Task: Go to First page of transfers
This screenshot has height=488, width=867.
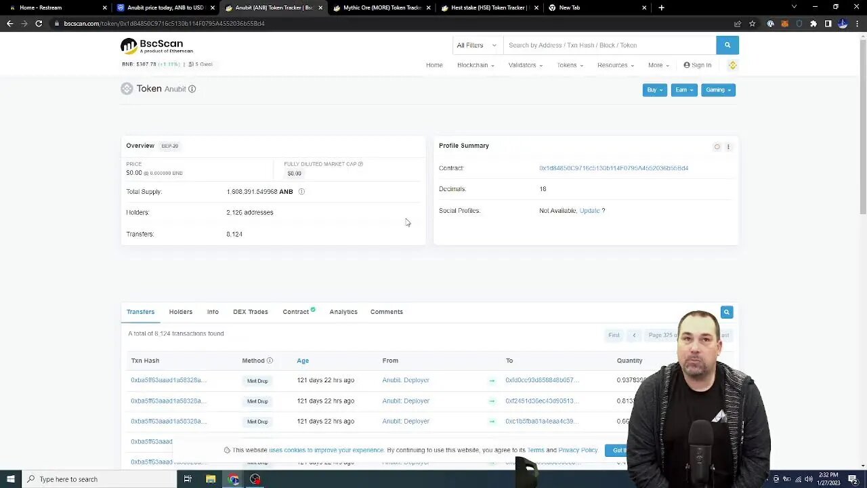Action: click(x=614, y=335)
